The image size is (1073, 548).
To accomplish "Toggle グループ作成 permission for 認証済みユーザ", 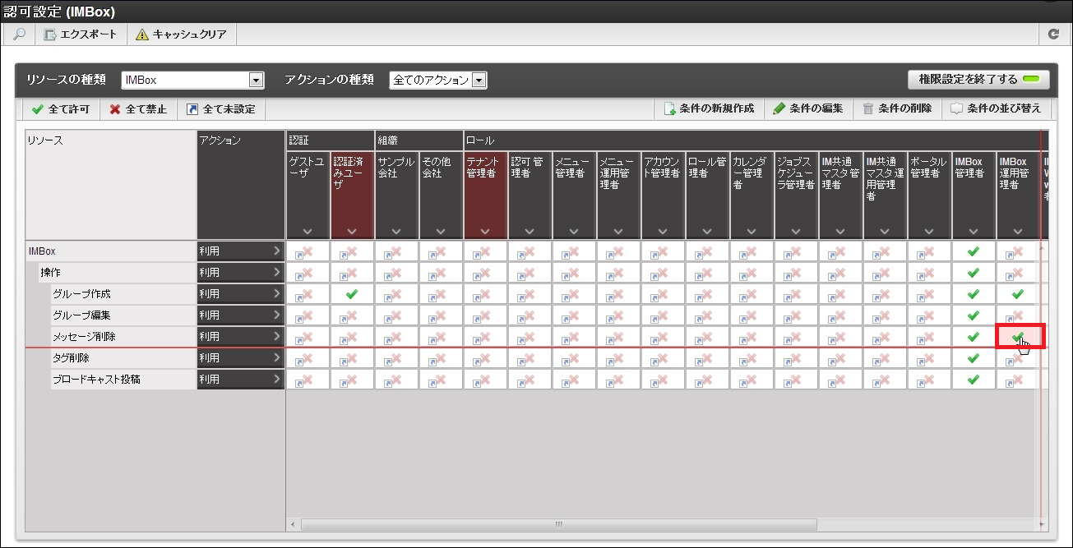I will [x=352, y=294].
